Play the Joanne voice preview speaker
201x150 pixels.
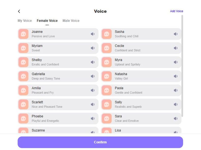[93, 34]
